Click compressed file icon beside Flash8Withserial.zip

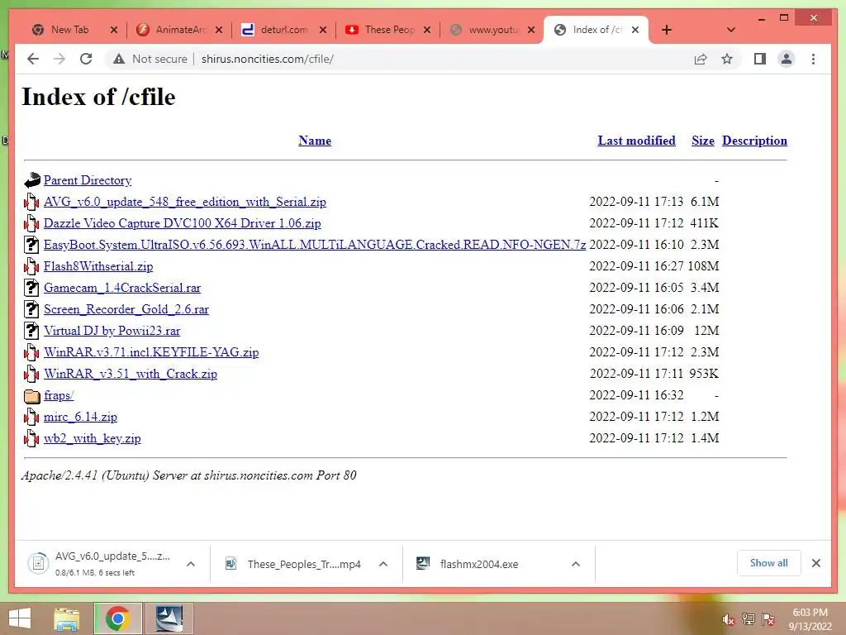pos(32,266)
